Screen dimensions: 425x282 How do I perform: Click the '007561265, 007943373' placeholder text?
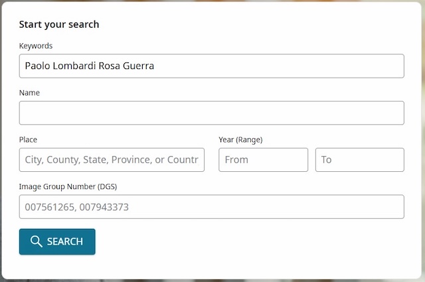pyautogui.click(x=76, y=207)
